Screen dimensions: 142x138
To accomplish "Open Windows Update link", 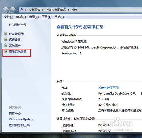I will point(21,119).
